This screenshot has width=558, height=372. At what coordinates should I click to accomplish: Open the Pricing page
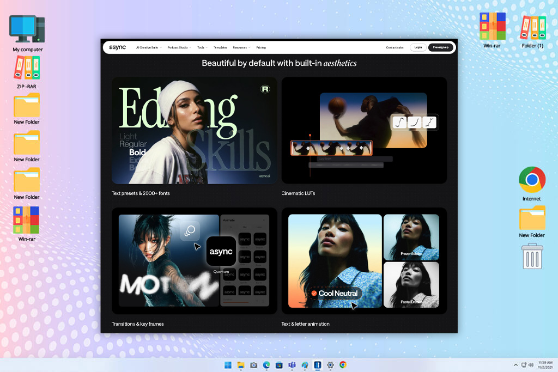[261, 47]
